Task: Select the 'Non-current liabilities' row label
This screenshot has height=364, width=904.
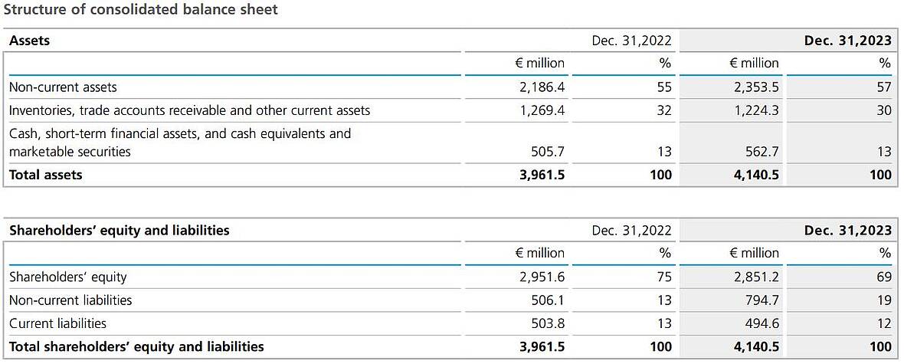Action: 70,300
